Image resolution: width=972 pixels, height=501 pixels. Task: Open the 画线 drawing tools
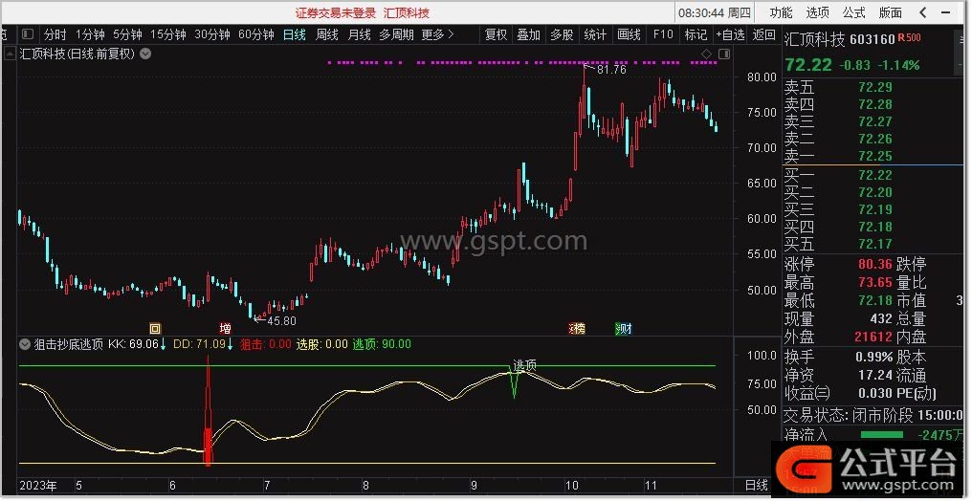point(629,34)
